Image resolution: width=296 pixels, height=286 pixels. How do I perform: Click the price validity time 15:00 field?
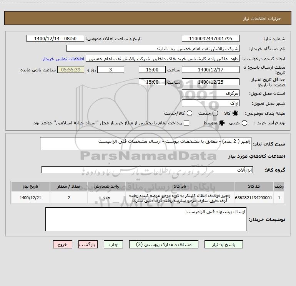[x=152, y=82]
